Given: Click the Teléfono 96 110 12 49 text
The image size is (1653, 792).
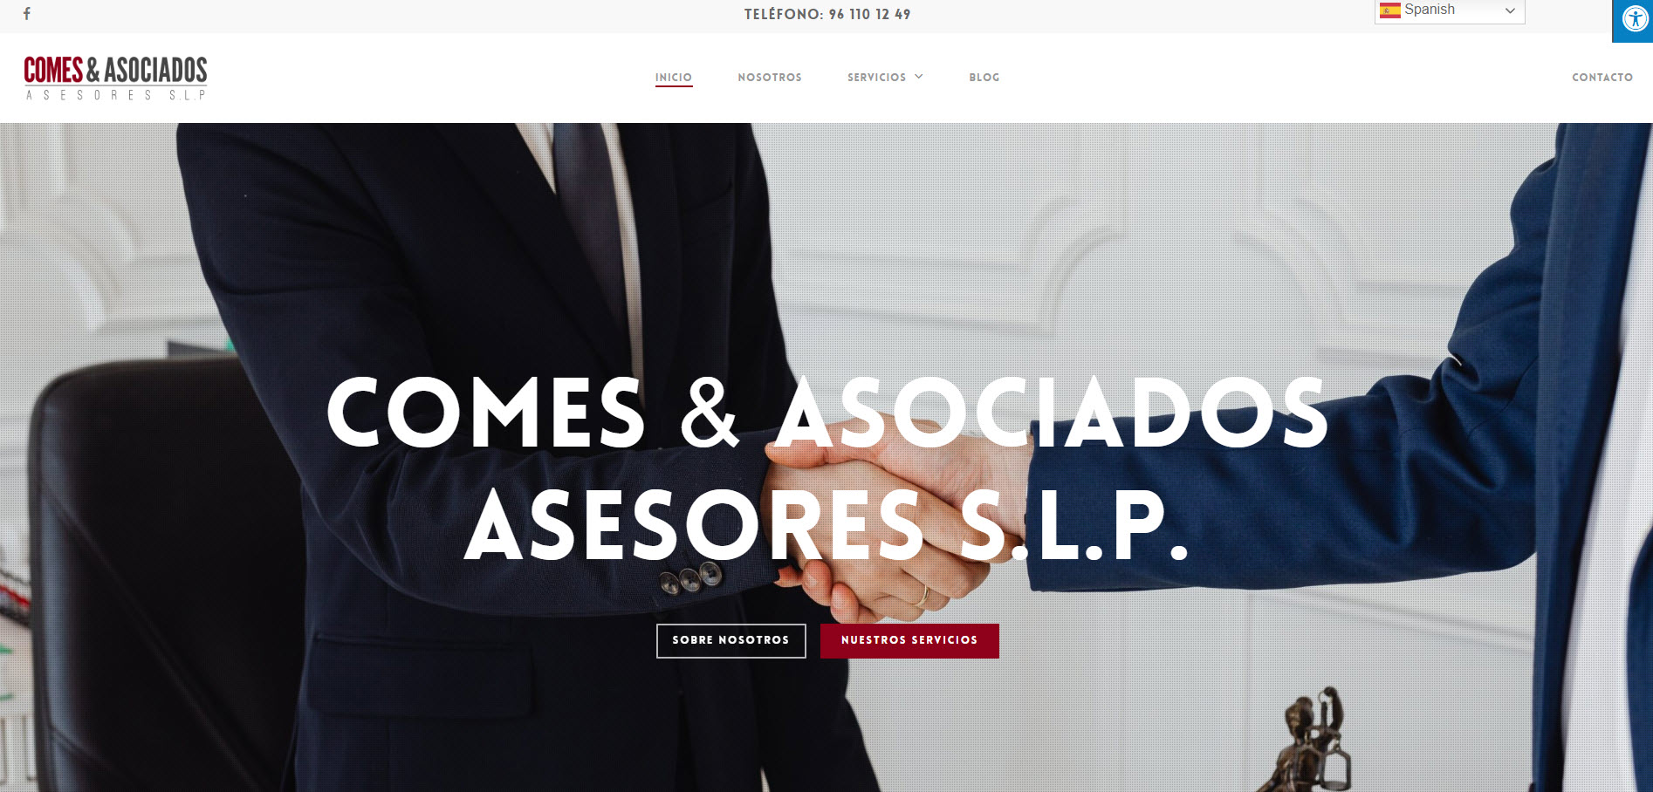Looking at the screenshot, I should pyautogui.click(x=827, y=15).
